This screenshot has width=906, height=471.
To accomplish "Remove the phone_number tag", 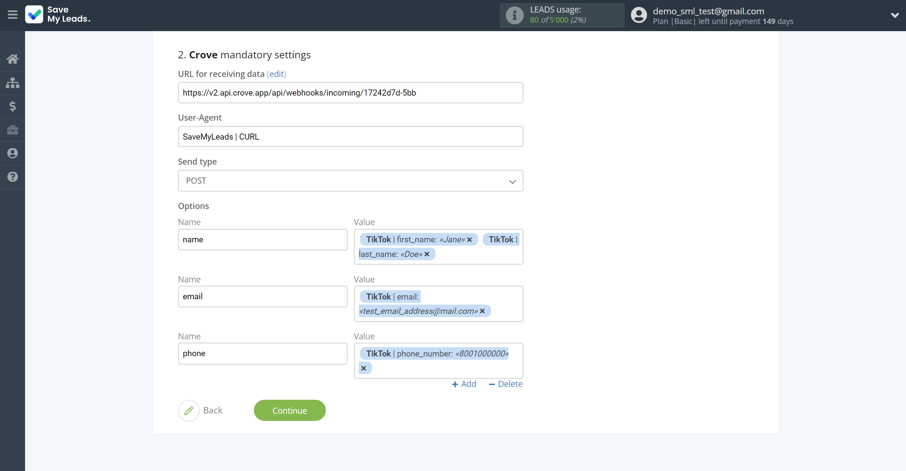I will pyautogui.click(x=363, y=368).
